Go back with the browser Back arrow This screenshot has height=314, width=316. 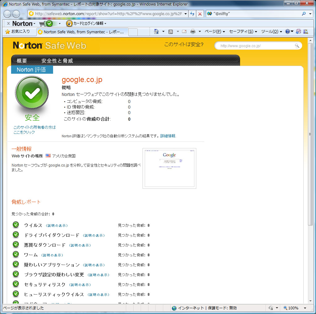pos(7,14)
